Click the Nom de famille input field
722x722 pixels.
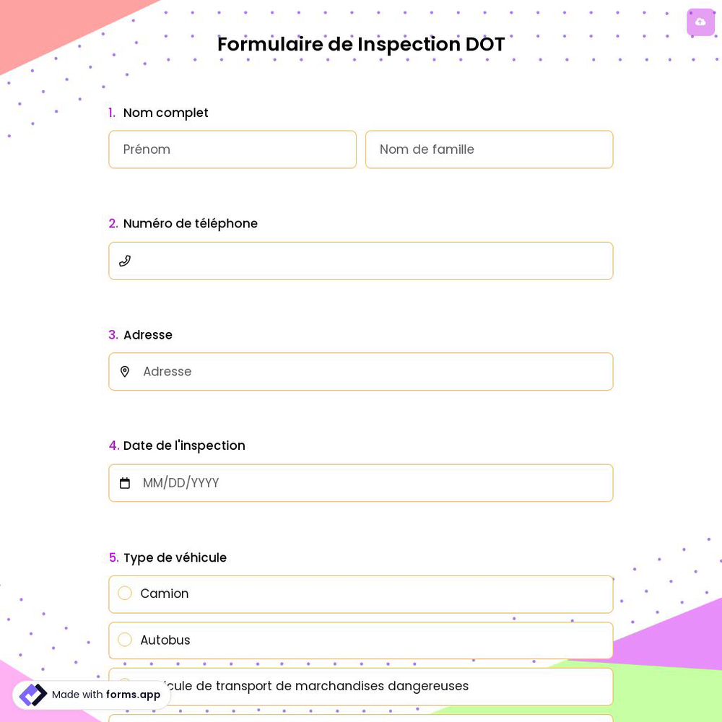(x=490, y=149)
